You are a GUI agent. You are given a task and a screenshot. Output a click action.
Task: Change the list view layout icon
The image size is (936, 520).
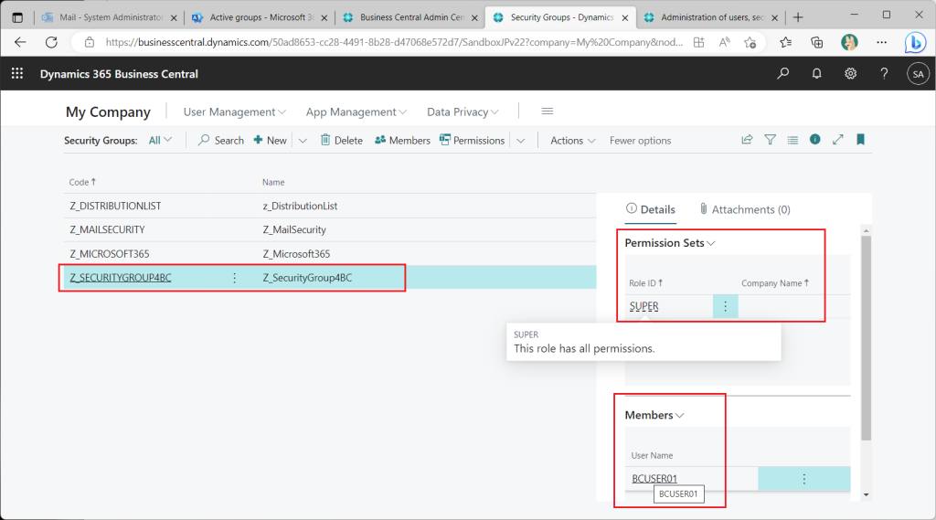792,140
